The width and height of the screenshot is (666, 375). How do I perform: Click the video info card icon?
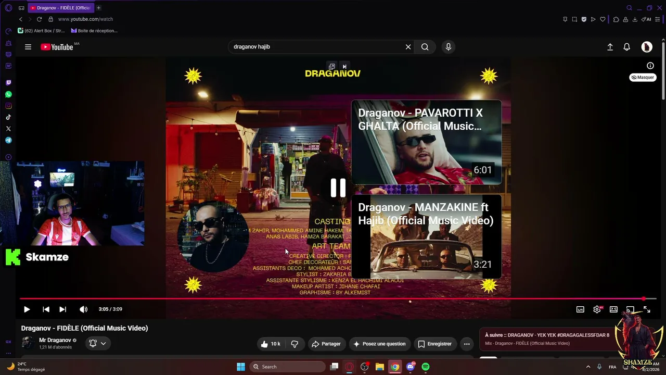pyautogui.click(x=650, y=66)
